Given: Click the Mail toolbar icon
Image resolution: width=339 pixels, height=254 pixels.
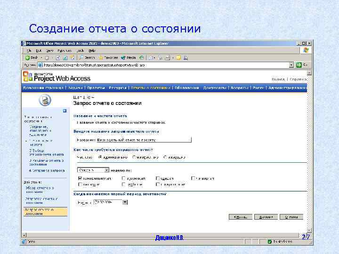Looking at the screenshot, I should coord(151,58).
